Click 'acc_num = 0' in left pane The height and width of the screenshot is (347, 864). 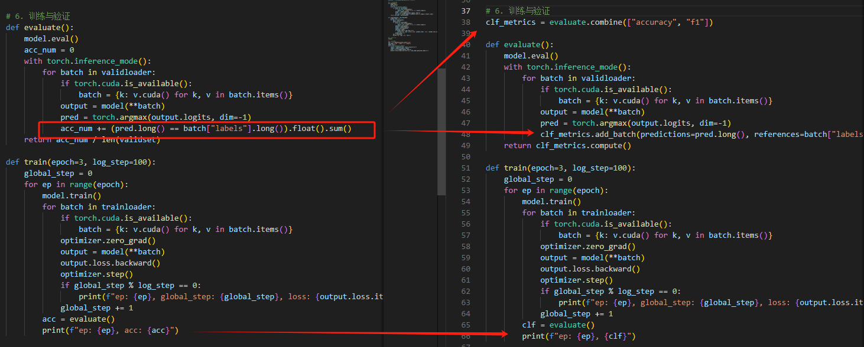click(x=49, y=50)
